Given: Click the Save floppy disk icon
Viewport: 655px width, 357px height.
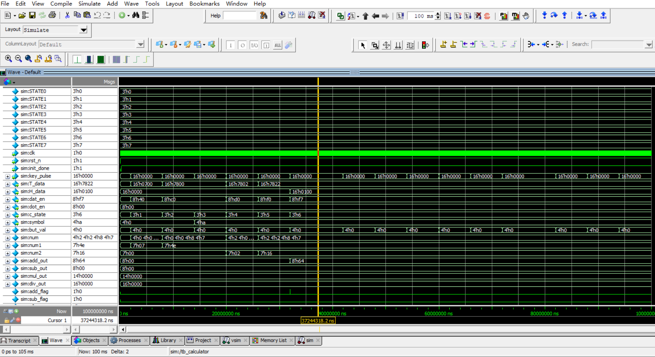Looking at the screenshot, I should coord(32,16).
